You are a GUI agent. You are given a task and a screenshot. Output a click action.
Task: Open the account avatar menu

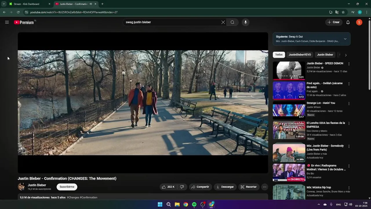[359, 22]
